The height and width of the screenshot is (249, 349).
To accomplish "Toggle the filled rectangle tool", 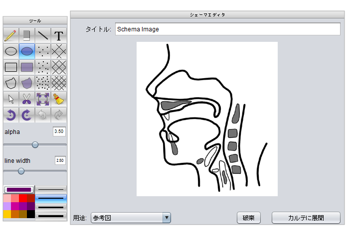I will (27, 67).
